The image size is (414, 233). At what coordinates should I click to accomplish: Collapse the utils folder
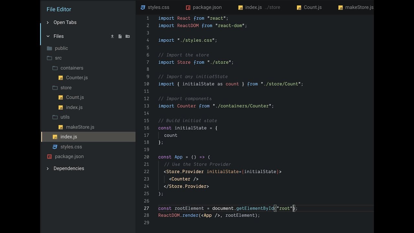[55, 117]
